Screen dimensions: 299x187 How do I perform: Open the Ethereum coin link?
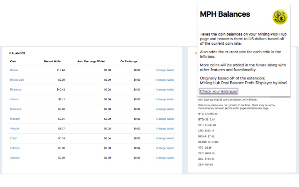coord(15,90)
